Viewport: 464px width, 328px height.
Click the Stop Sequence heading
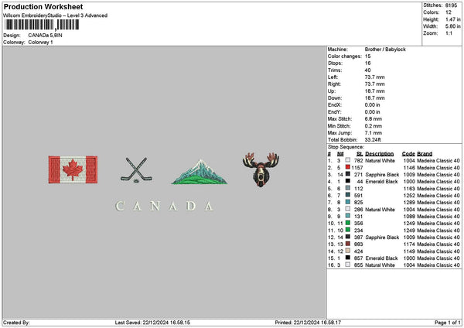(x=346, y=147)
